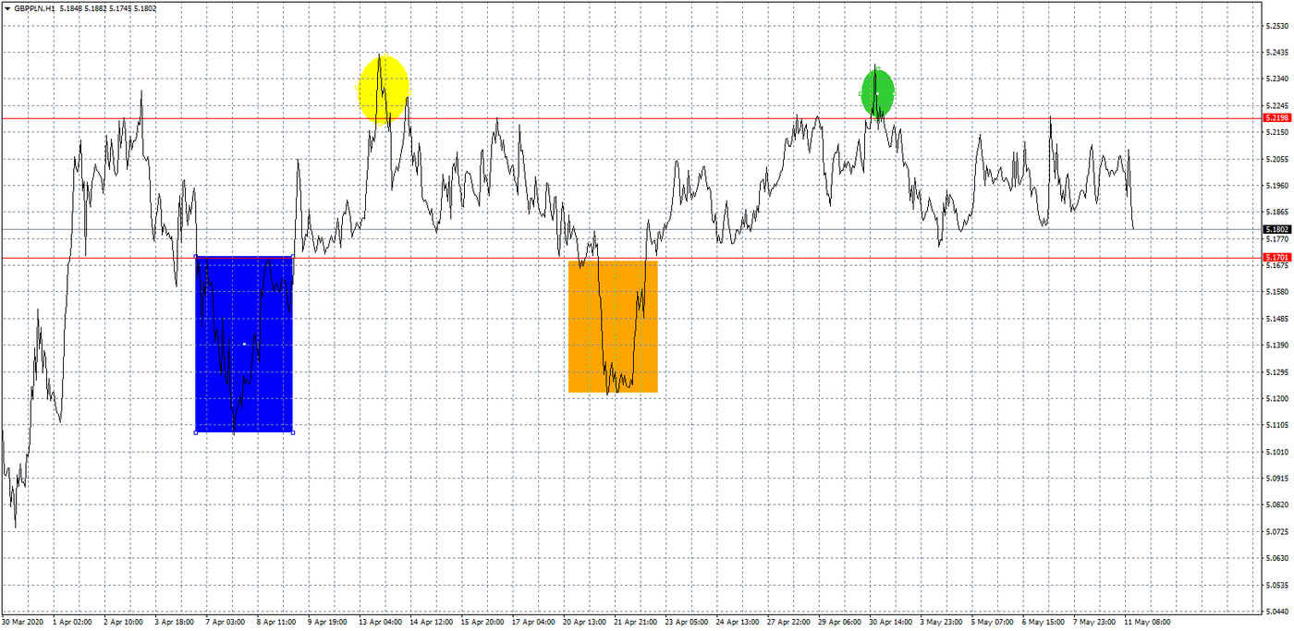Click the left handle of the yellow ellipse
Image resolution: width=1294 pixels, height=631 pixels.
(x=358, y=89)
